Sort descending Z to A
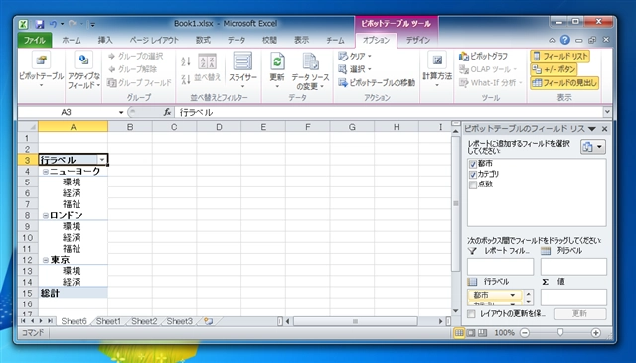 click(186, 79)
